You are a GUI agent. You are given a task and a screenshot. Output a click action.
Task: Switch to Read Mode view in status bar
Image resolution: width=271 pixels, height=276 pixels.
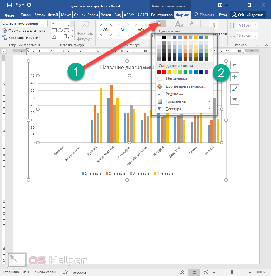pos(182,272)
